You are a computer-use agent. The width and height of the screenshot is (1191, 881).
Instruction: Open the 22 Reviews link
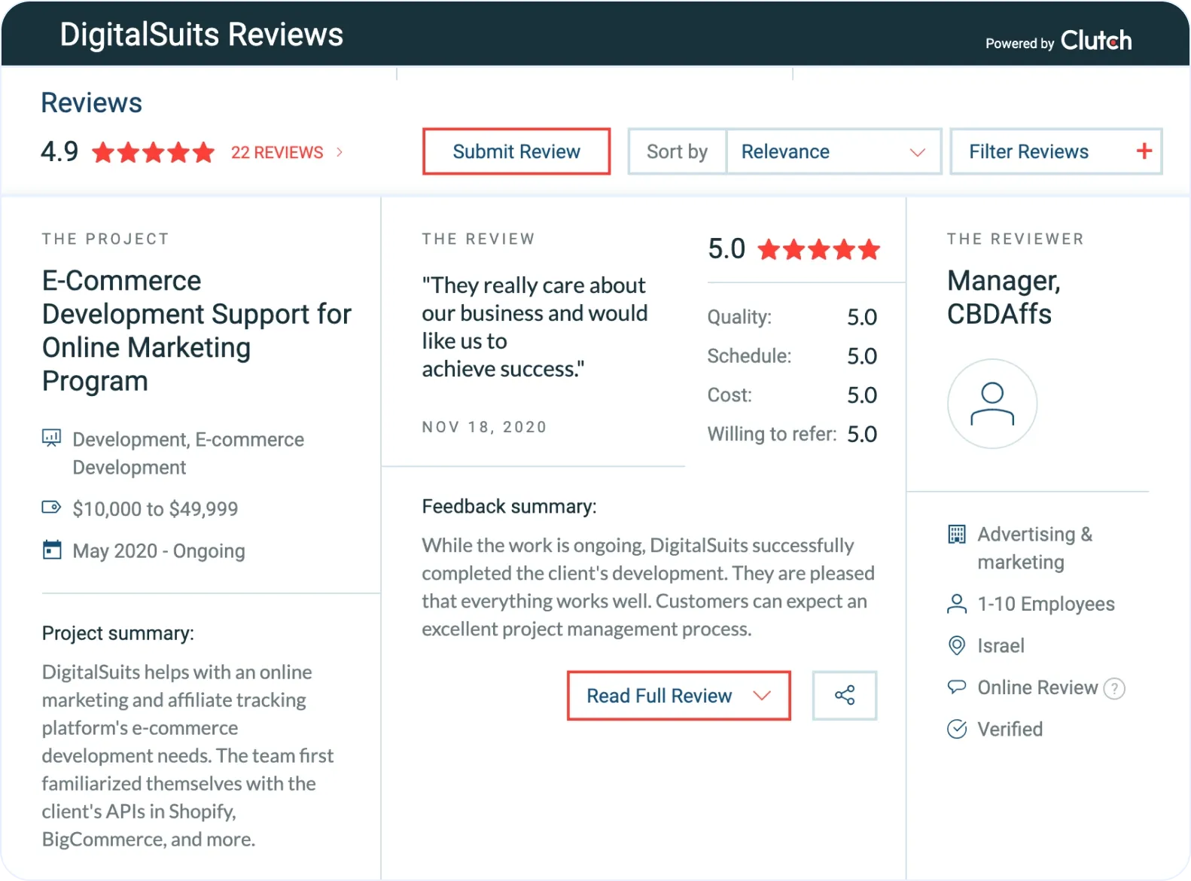pos(277,153)
